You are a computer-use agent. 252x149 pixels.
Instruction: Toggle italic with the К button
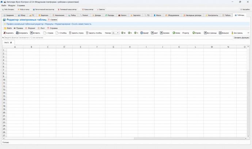[x=130, y=33]
